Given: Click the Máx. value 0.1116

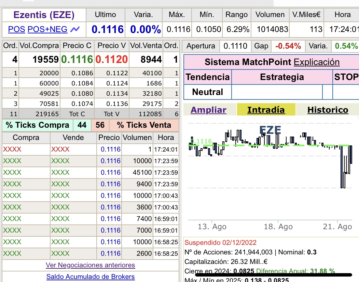Looking at the screenshot, I should point(179,29).
